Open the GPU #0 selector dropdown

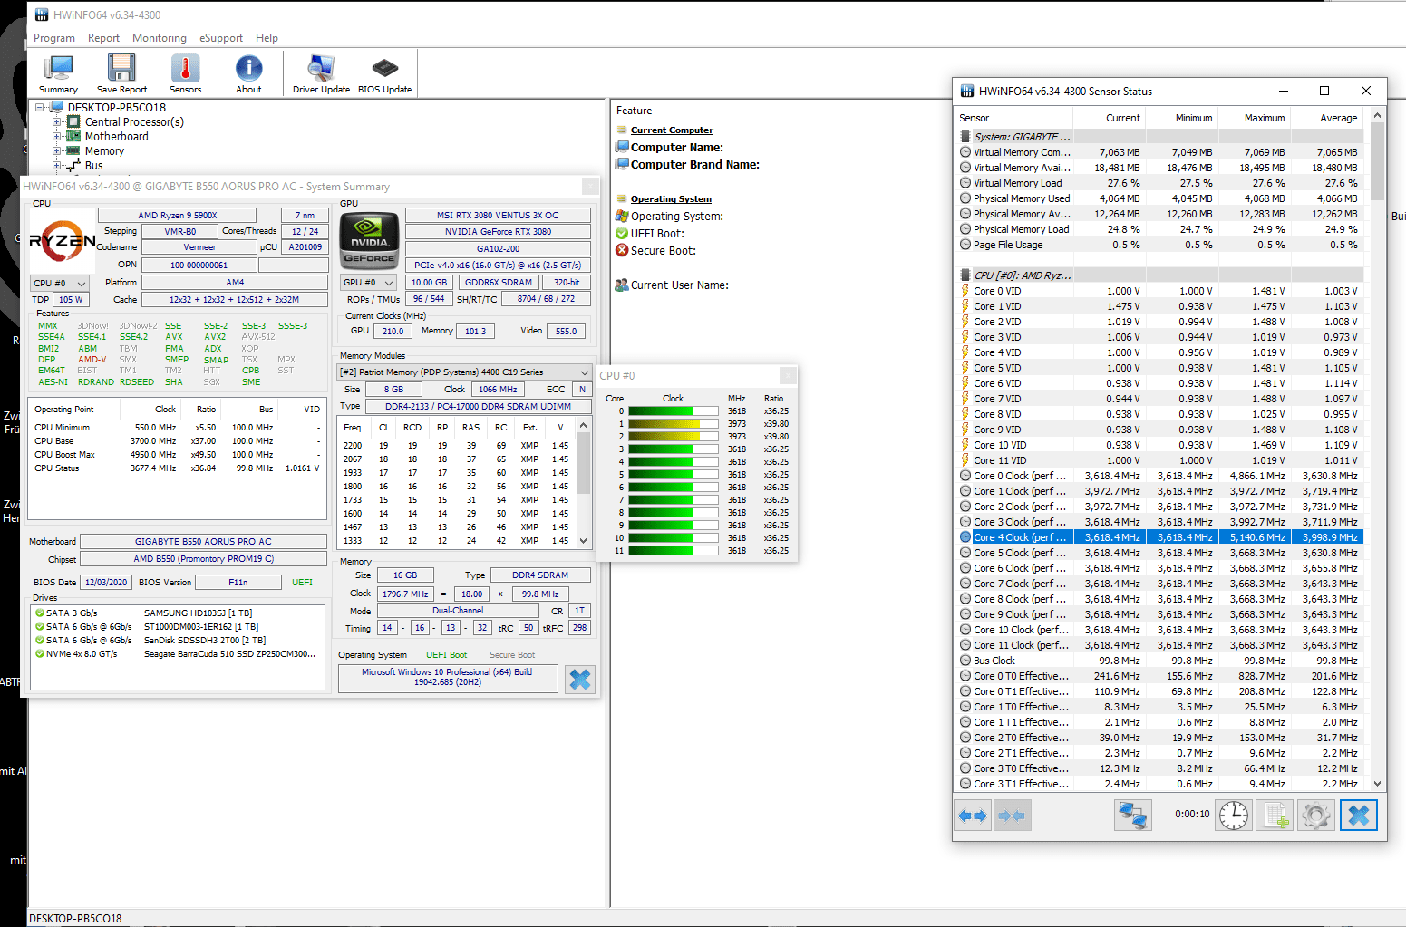(x=369, y=283)
